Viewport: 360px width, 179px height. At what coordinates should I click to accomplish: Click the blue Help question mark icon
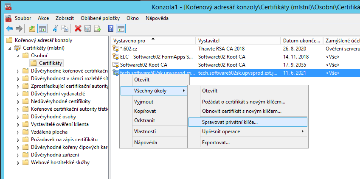click(110, 29)
